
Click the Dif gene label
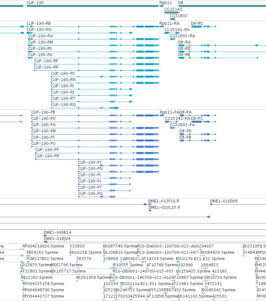[181, 3]
